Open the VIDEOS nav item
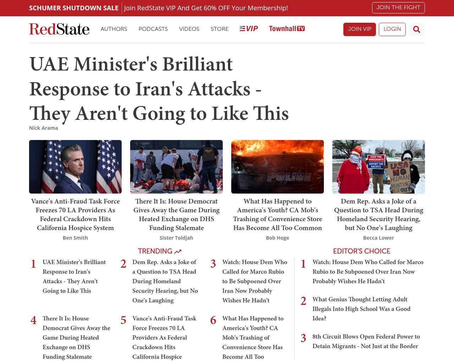 tap(189, 29)
